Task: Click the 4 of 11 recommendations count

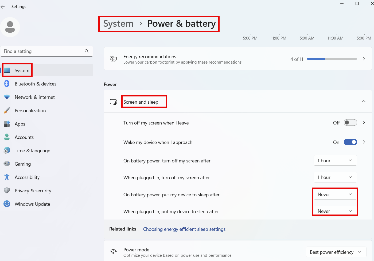Action: [x=297, y=59]
